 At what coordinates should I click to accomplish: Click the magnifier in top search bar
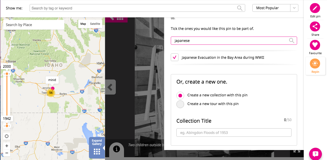click(240, 8)
